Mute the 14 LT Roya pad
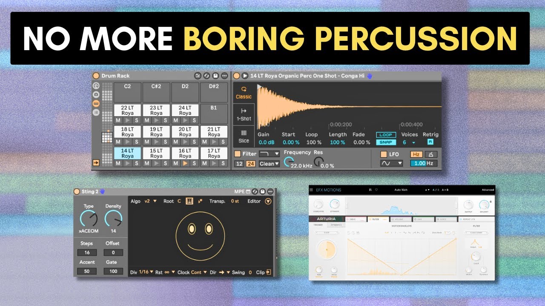This screenshot has width=545, height=306. tap(118, 163)
